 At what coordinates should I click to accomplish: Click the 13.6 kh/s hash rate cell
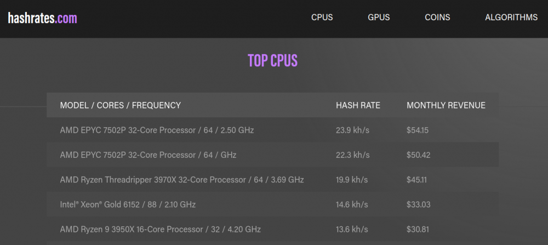pyautogui.click(x=352, y=229)
